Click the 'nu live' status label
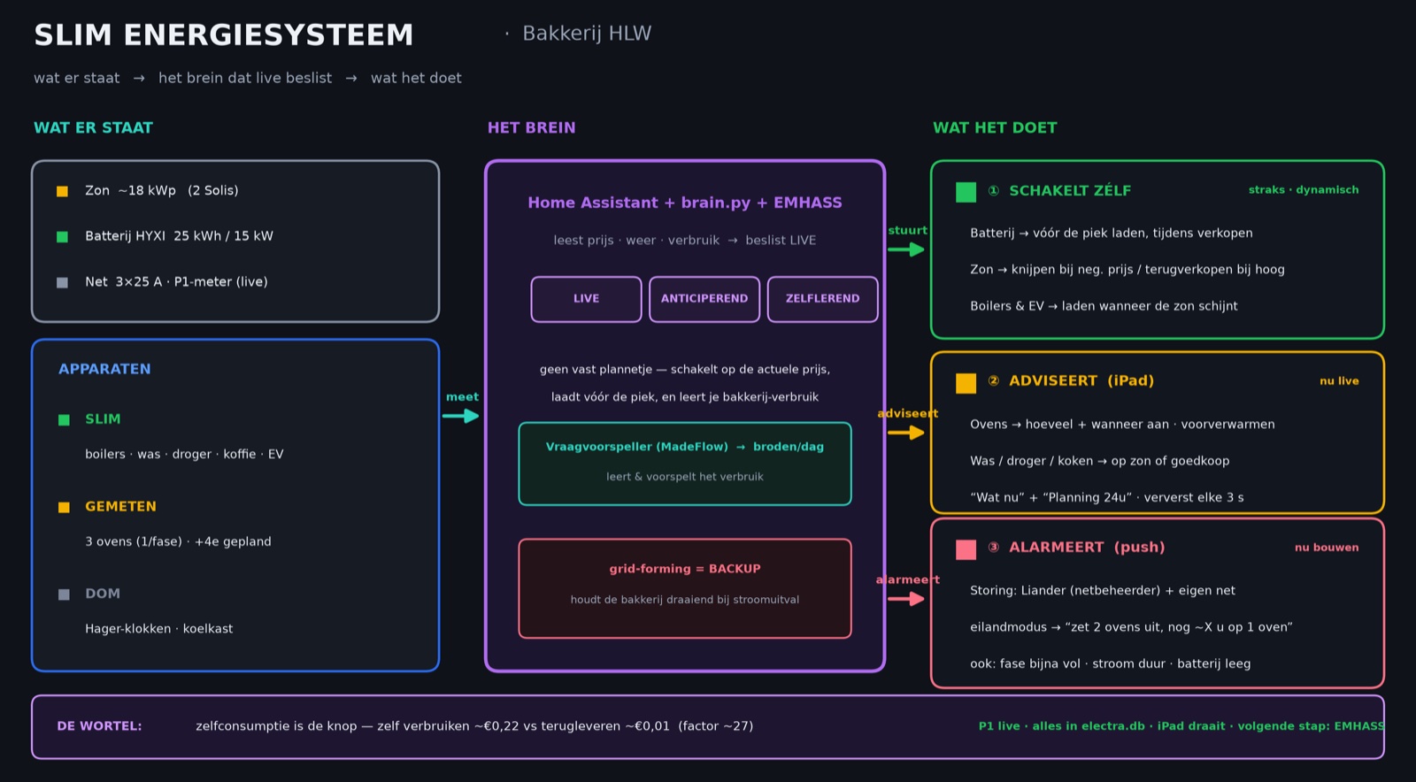 pos(1339,381)
